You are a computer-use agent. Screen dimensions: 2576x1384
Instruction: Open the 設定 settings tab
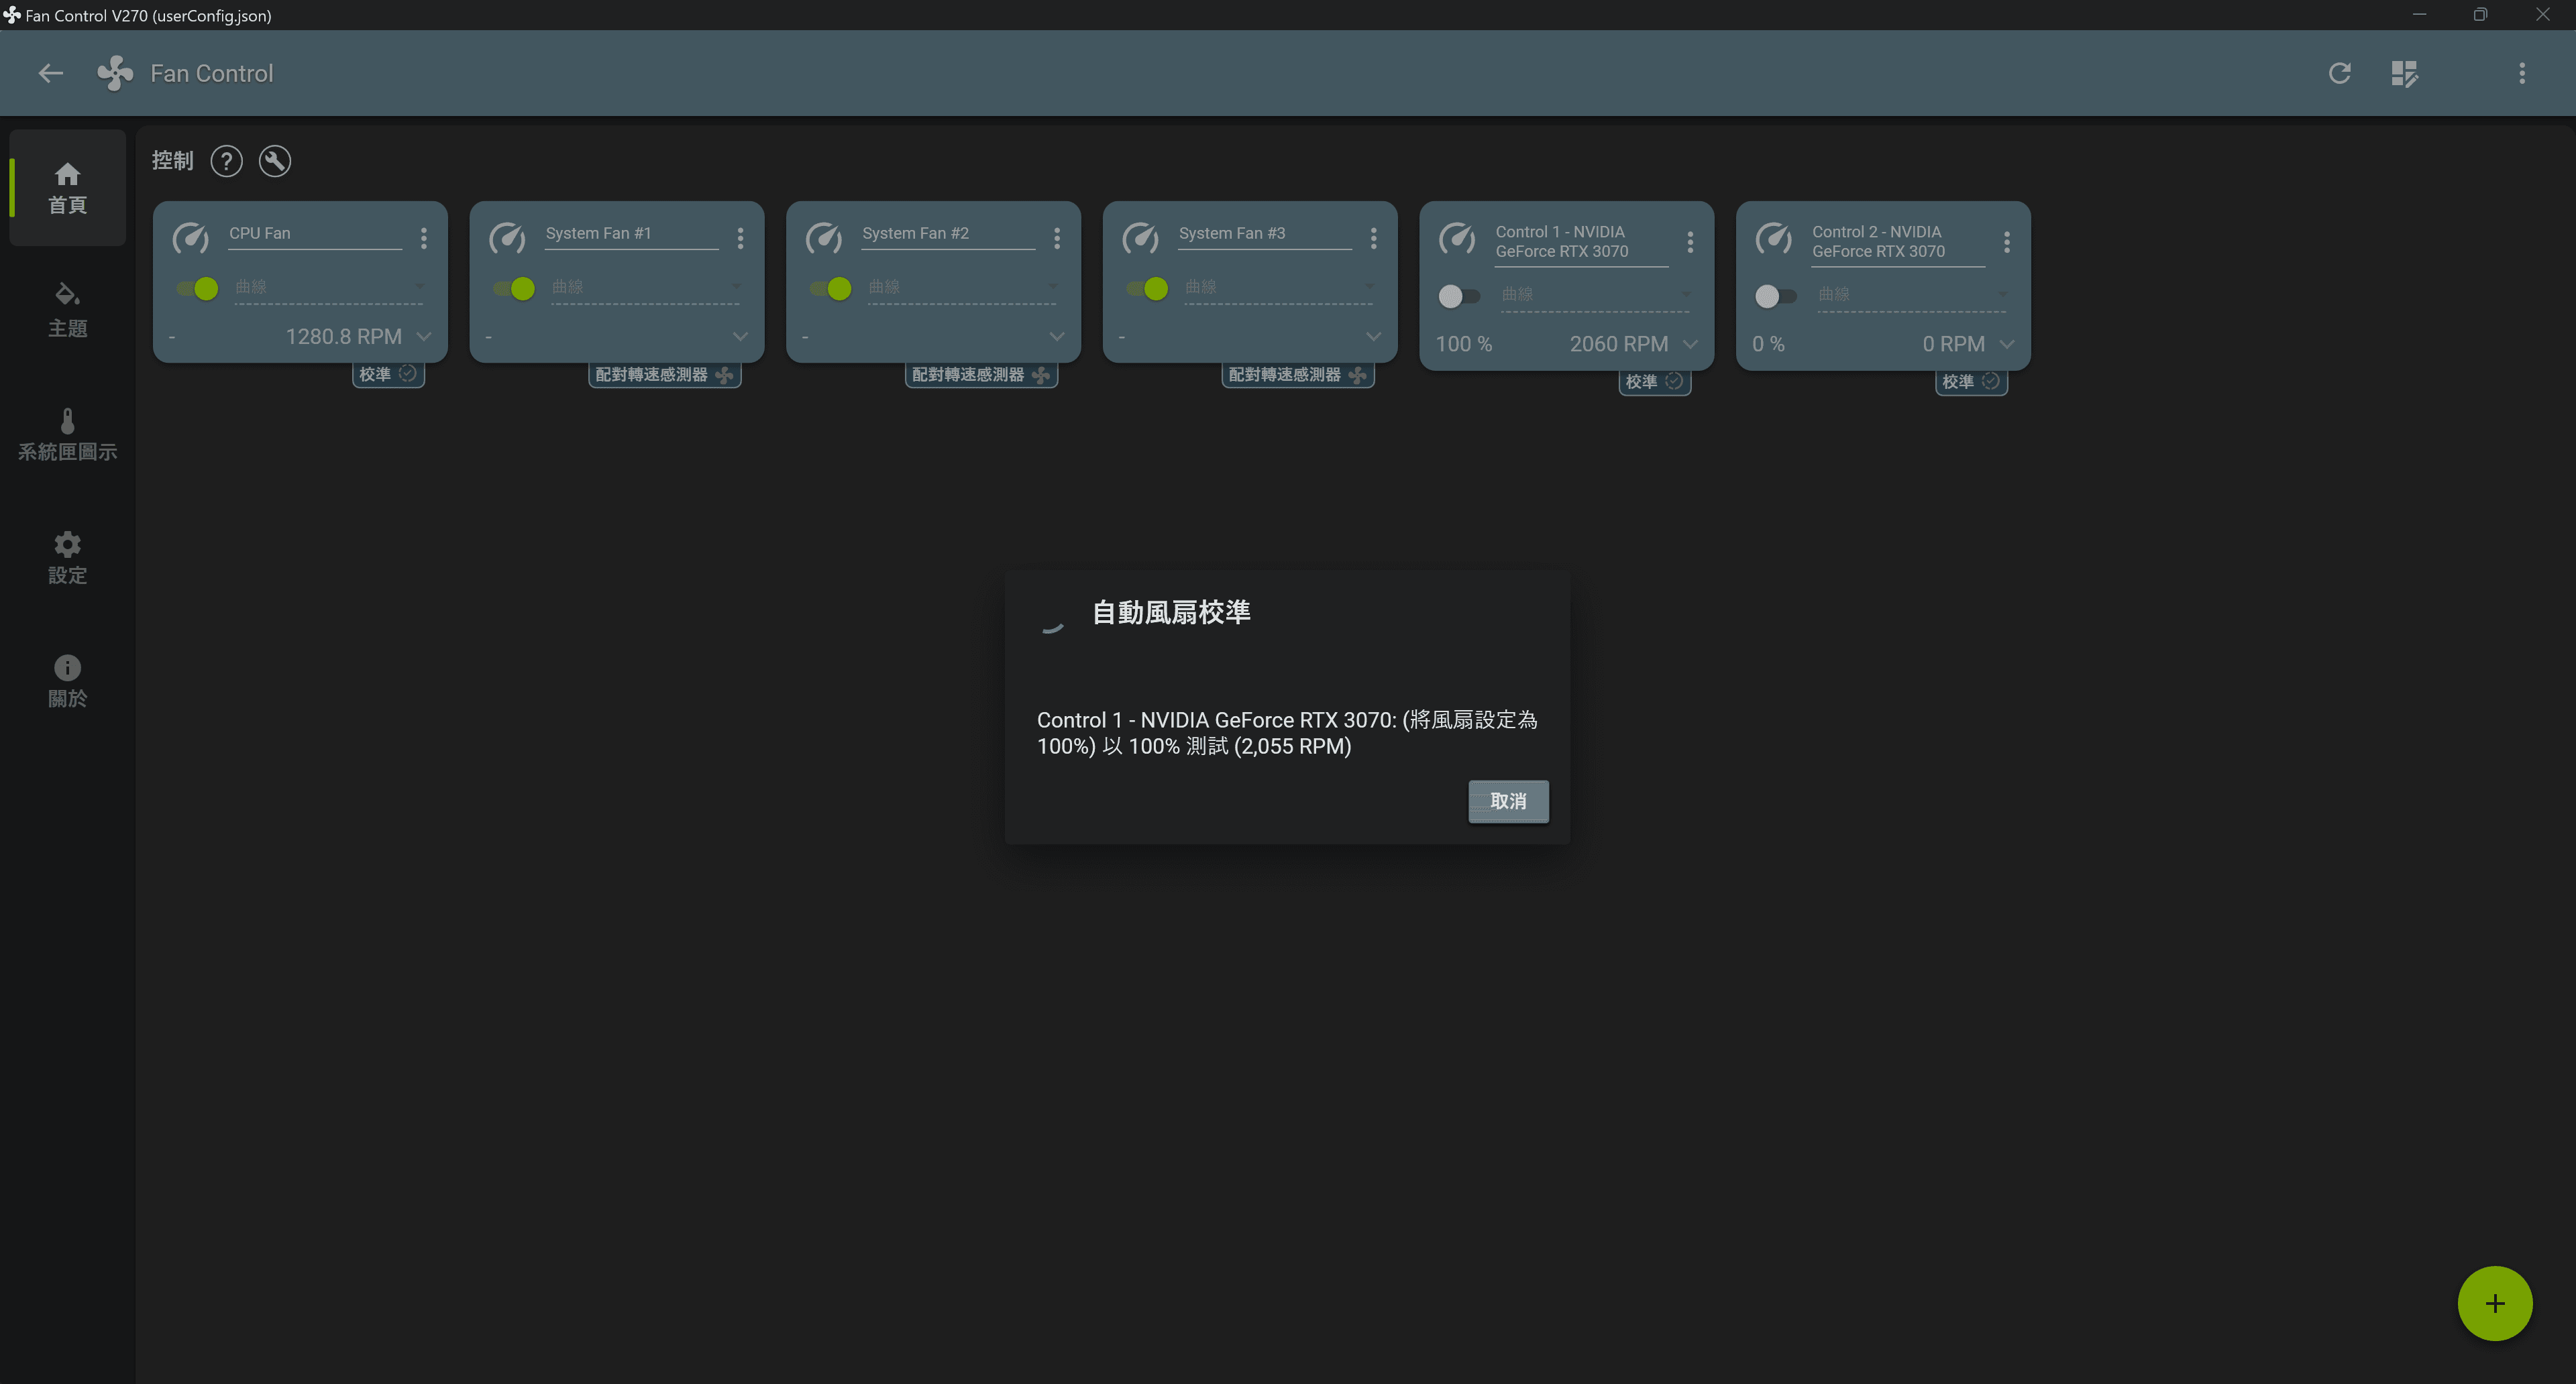[68, 558]
